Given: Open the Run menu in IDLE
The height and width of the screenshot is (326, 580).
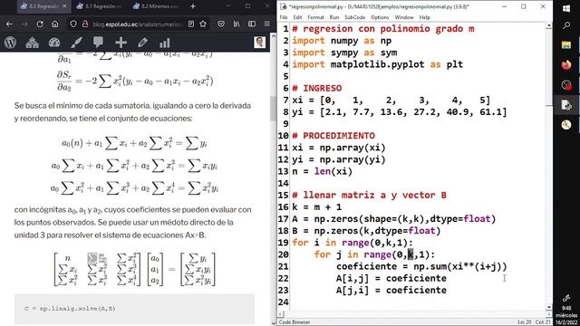Looking at the screenshot, I should click(334, 17).
